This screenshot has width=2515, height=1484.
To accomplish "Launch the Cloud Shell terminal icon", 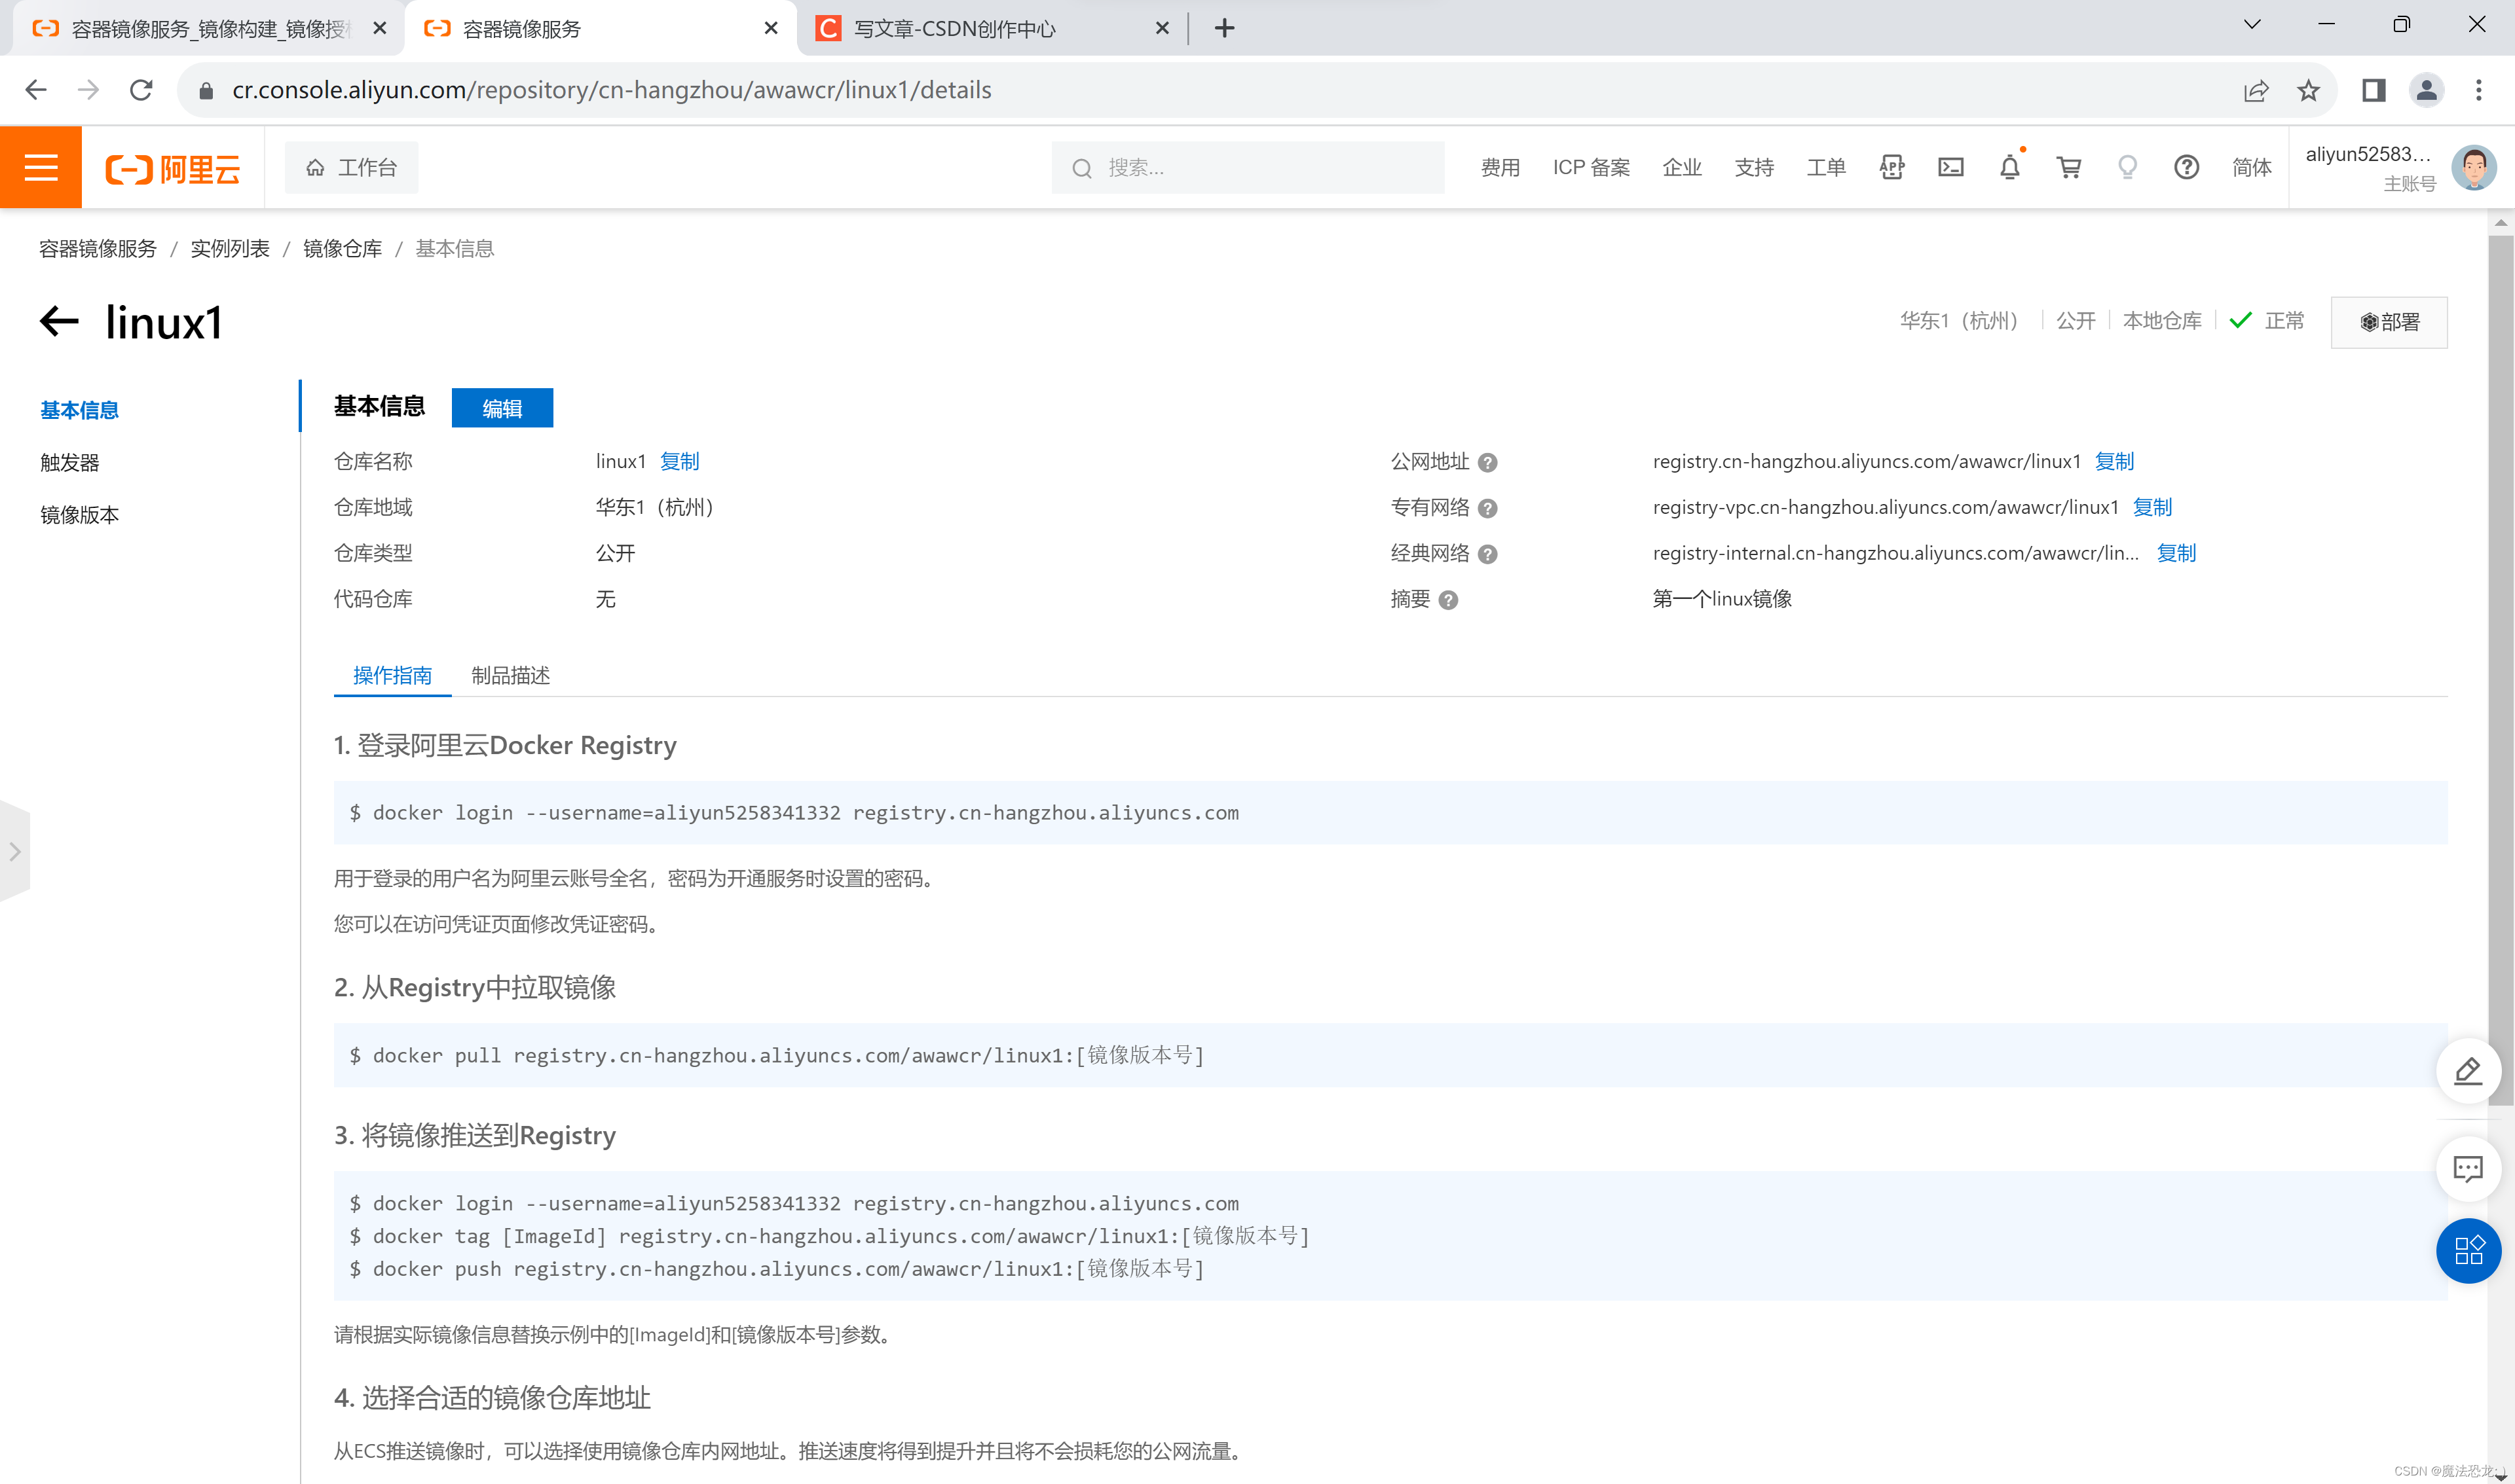I will click(1950, 167).
